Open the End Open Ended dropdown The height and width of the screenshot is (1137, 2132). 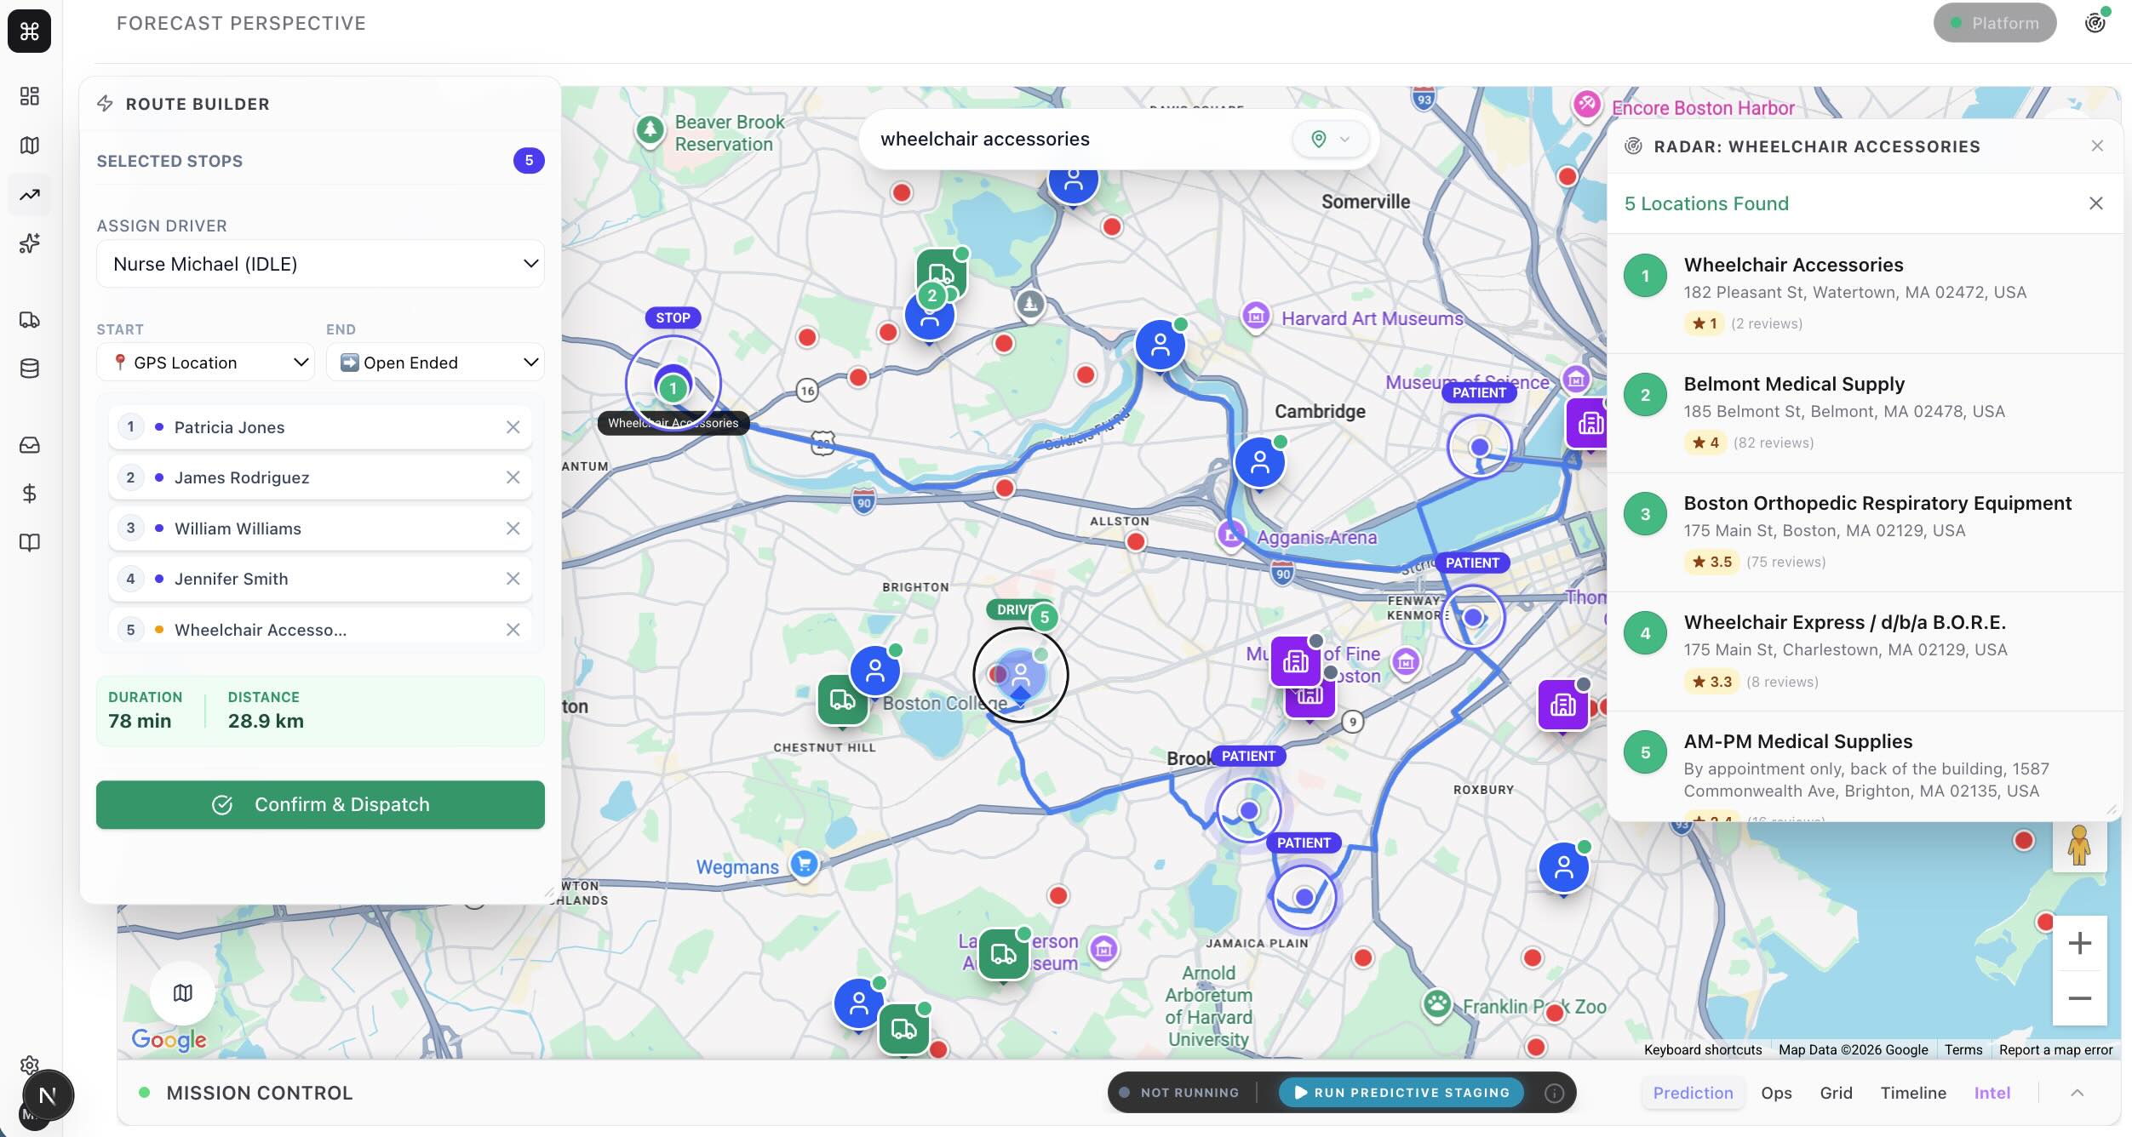click(435, 363)
